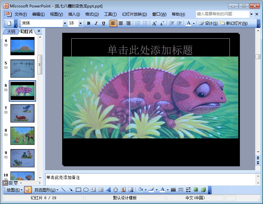
Task: Open the 帮助(H) menu
Action: (178, 14)
